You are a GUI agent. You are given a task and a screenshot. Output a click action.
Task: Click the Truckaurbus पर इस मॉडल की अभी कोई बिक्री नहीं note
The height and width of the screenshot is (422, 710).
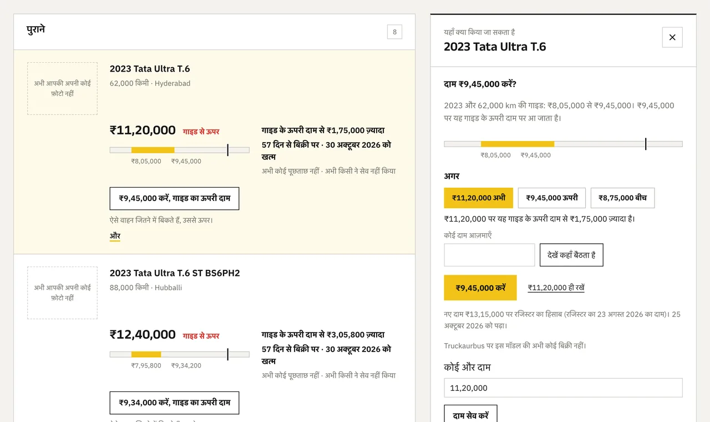(515, 345)
